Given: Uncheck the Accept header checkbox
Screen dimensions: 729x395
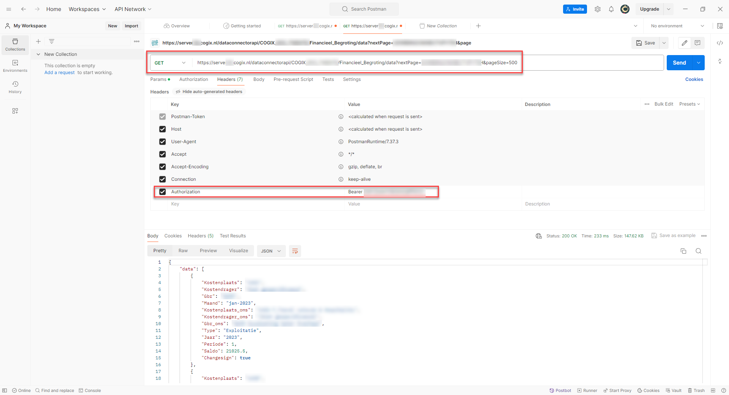Looking at the screenshot, I should pos(163,154).
